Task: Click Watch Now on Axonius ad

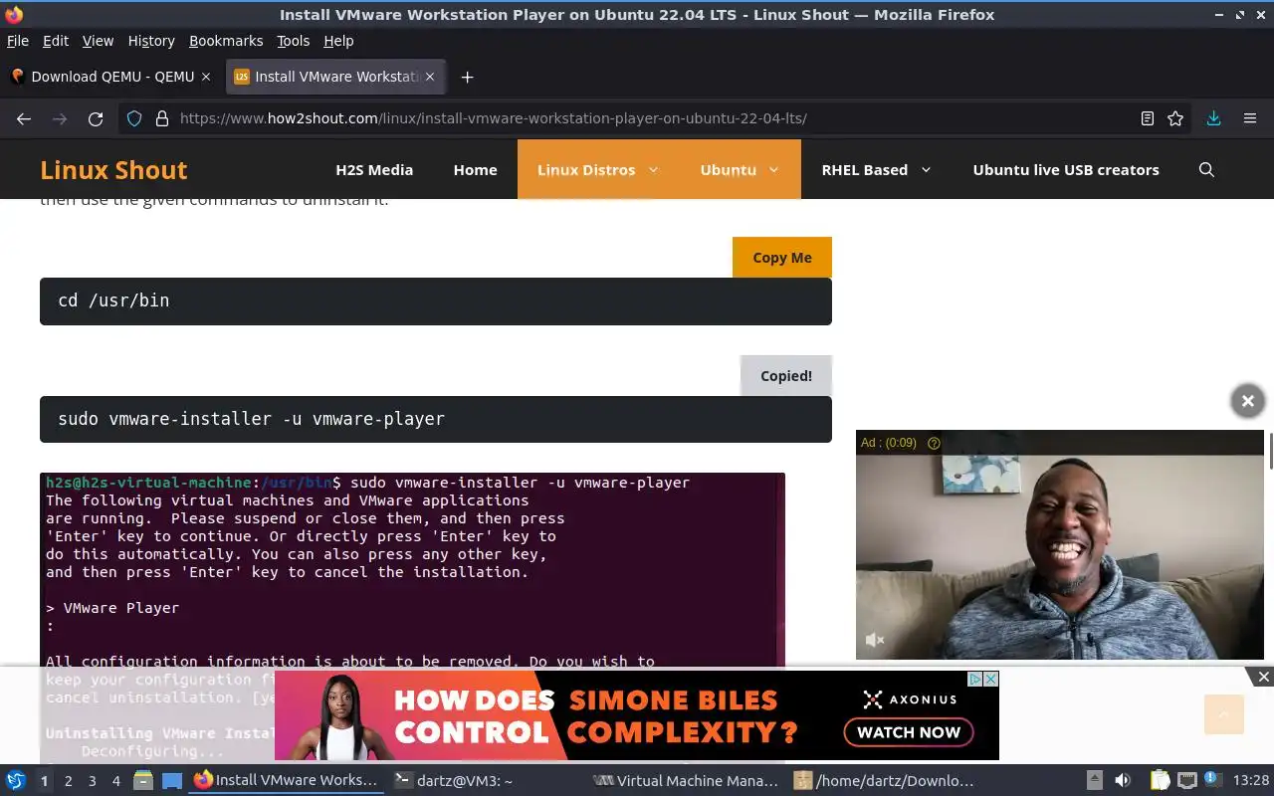Action: pos(908,732)
